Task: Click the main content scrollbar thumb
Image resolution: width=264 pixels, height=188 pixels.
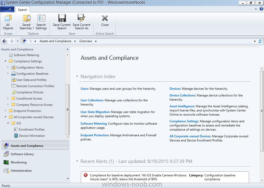Action: (x=262, y=111)
